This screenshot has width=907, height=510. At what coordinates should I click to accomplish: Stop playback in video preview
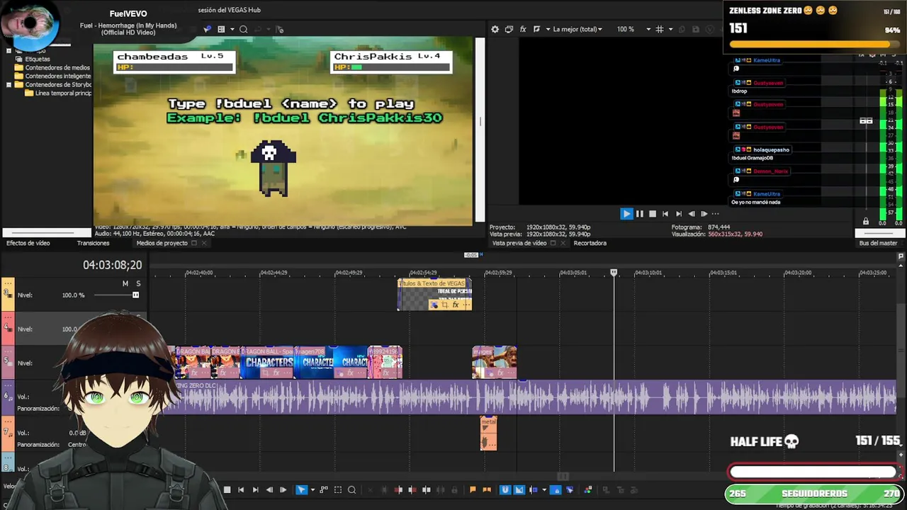click(653, 213)
